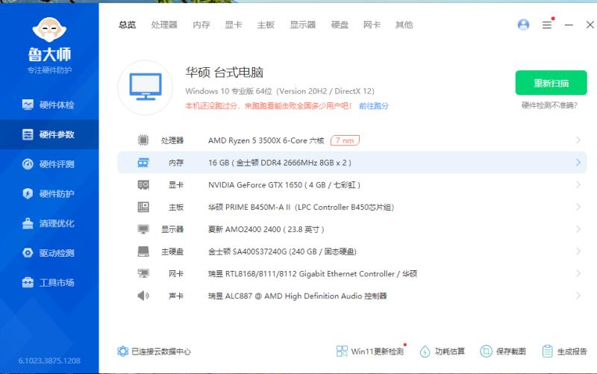Screen dimensions: 597x374
Task: Open the user account avatar icon
Action: click(524, 25)
